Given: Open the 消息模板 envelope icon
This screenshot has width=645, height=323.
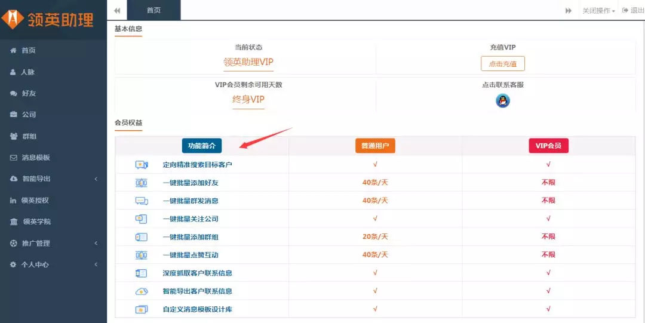Looking at the screenshot, I should tap(14, 158).
